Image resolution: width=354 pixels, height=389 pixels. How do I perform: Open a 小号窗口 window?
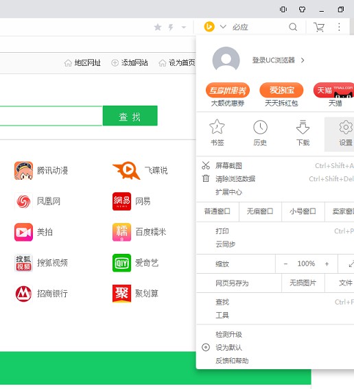click(x=303, y=211)
